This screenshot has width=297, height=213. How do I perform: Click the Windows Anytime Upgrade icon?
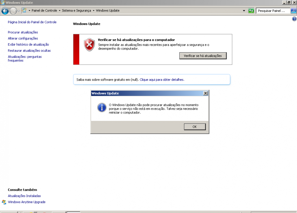(4, 202)
